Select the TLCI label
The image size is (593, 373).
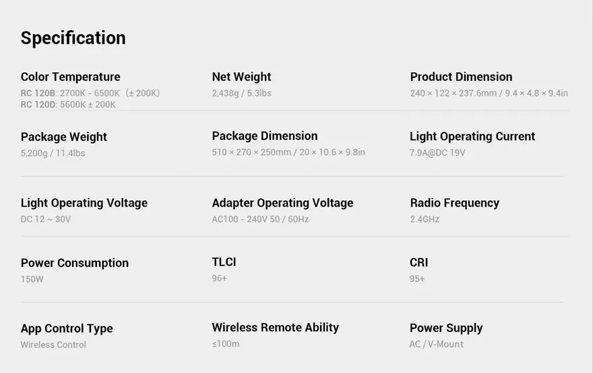(x=224, y=262)
